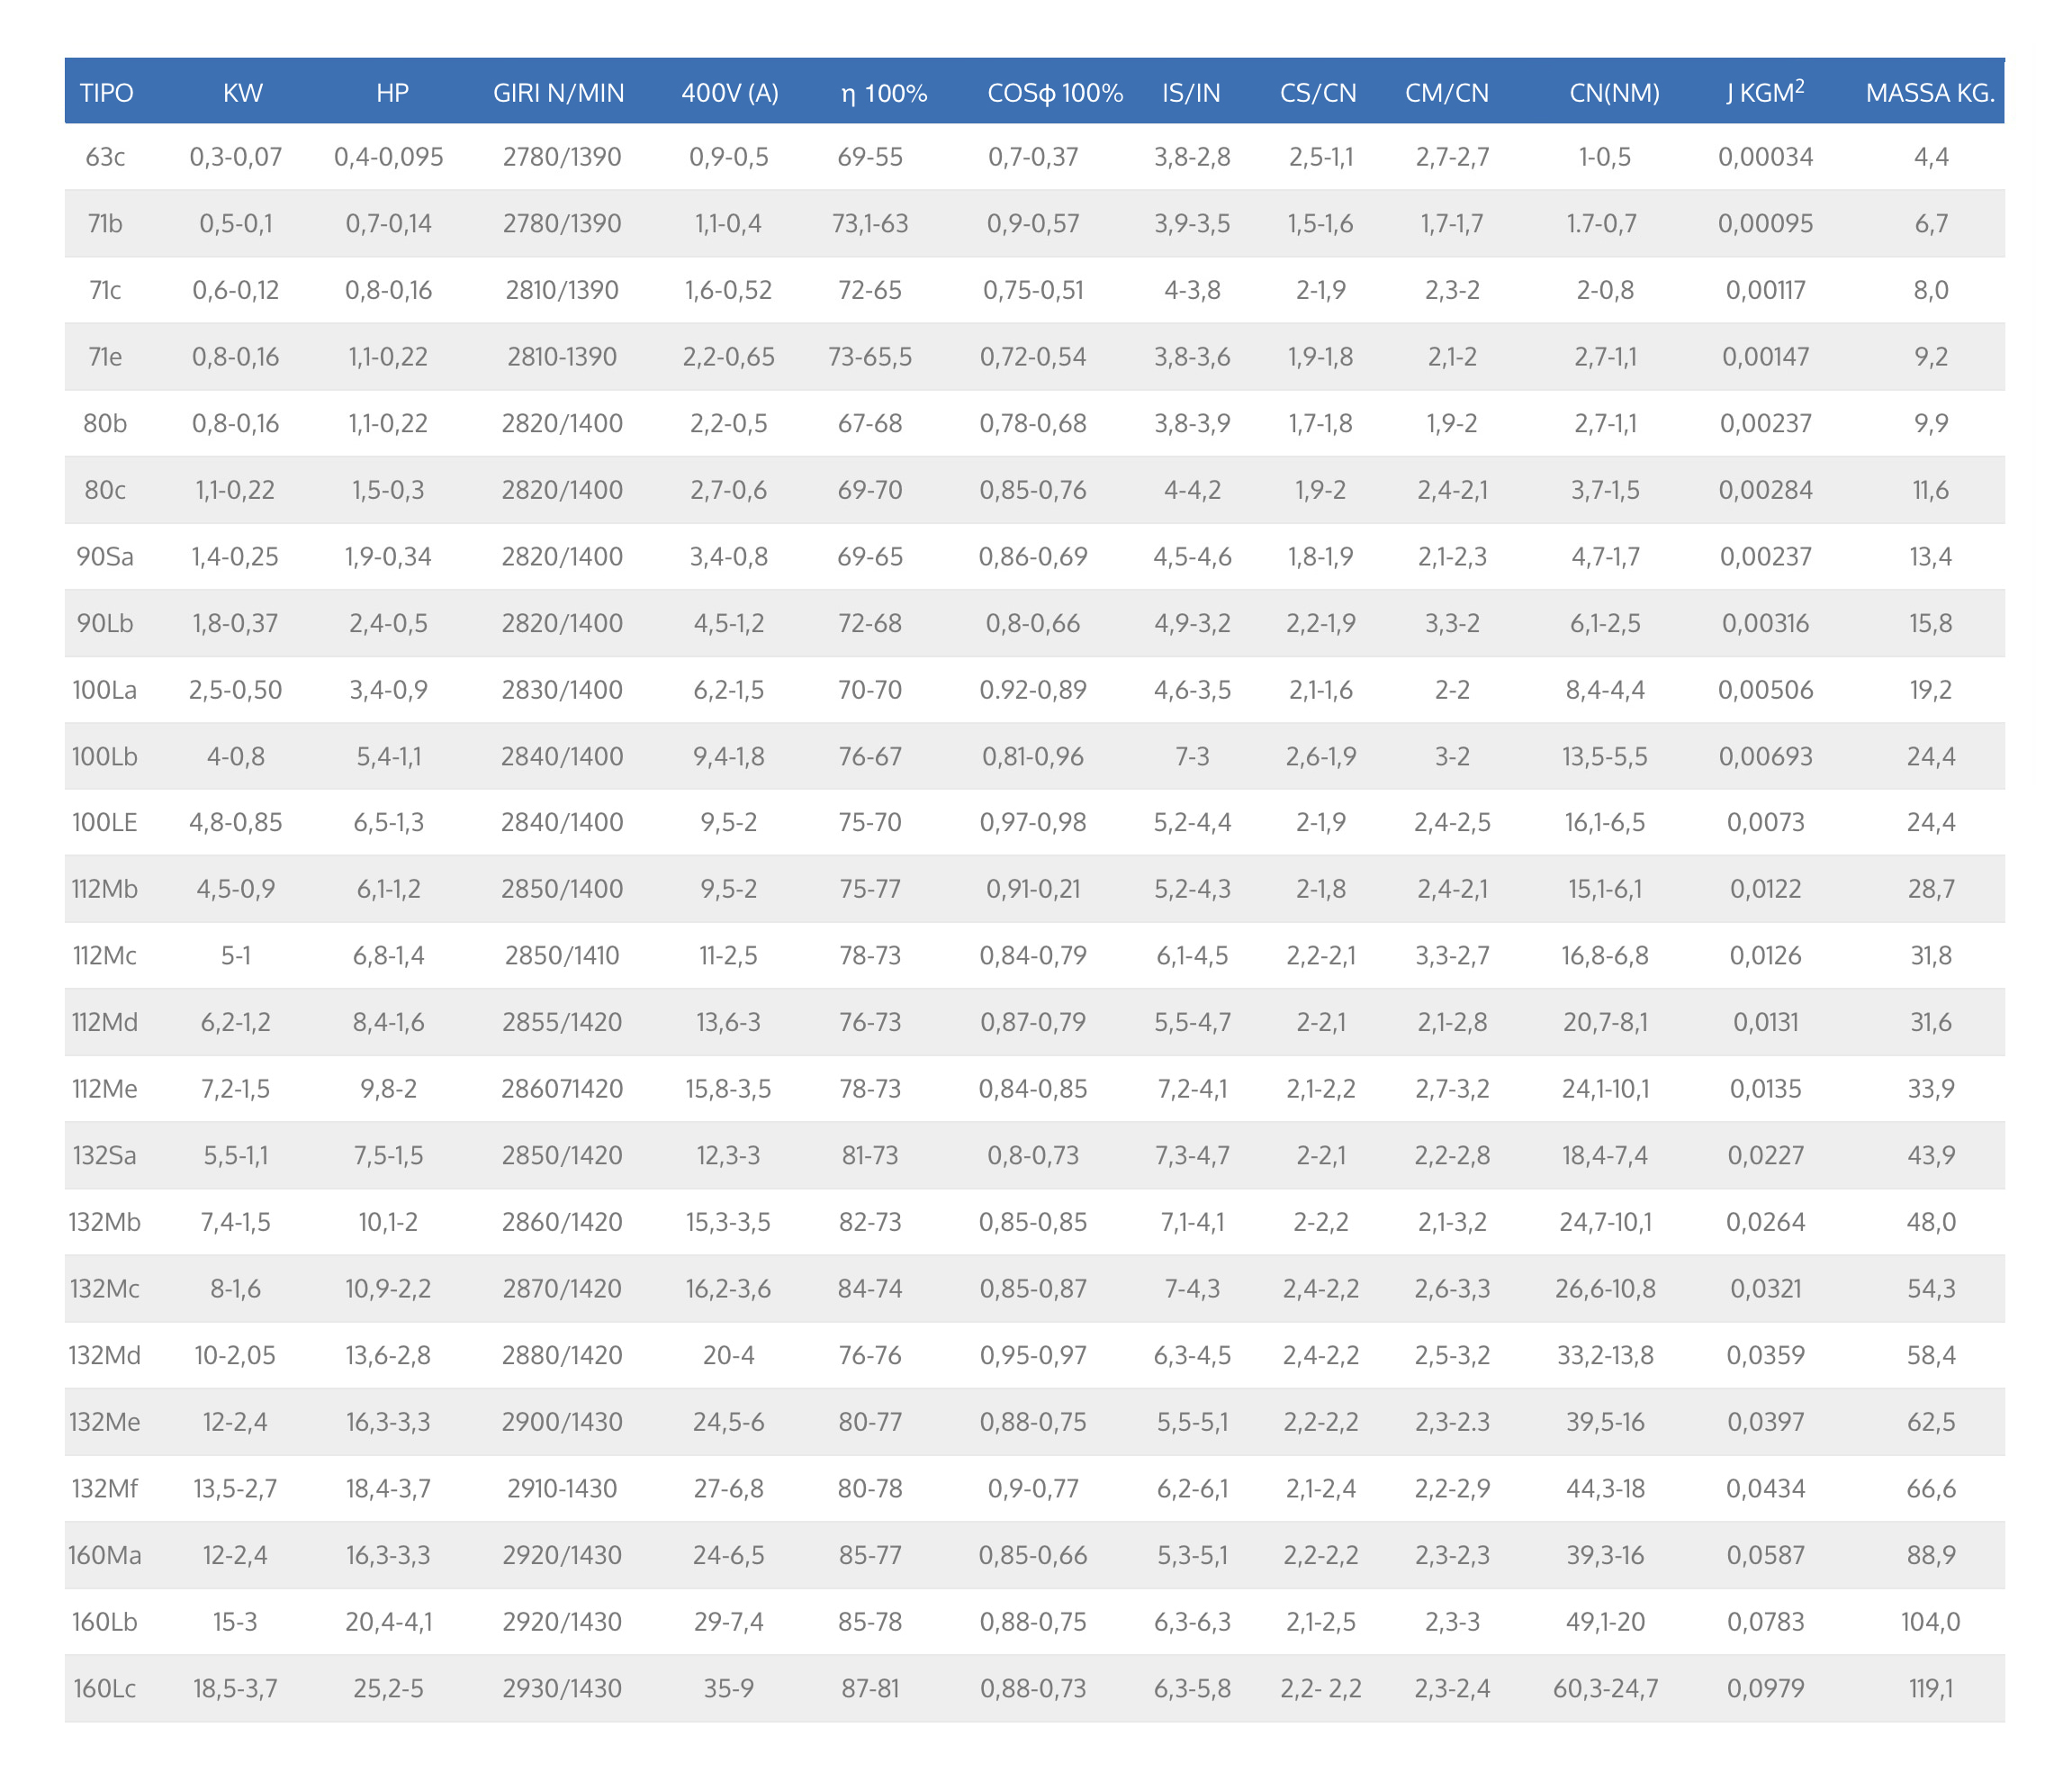Select the 63c motor type cell

click(105, 157)
